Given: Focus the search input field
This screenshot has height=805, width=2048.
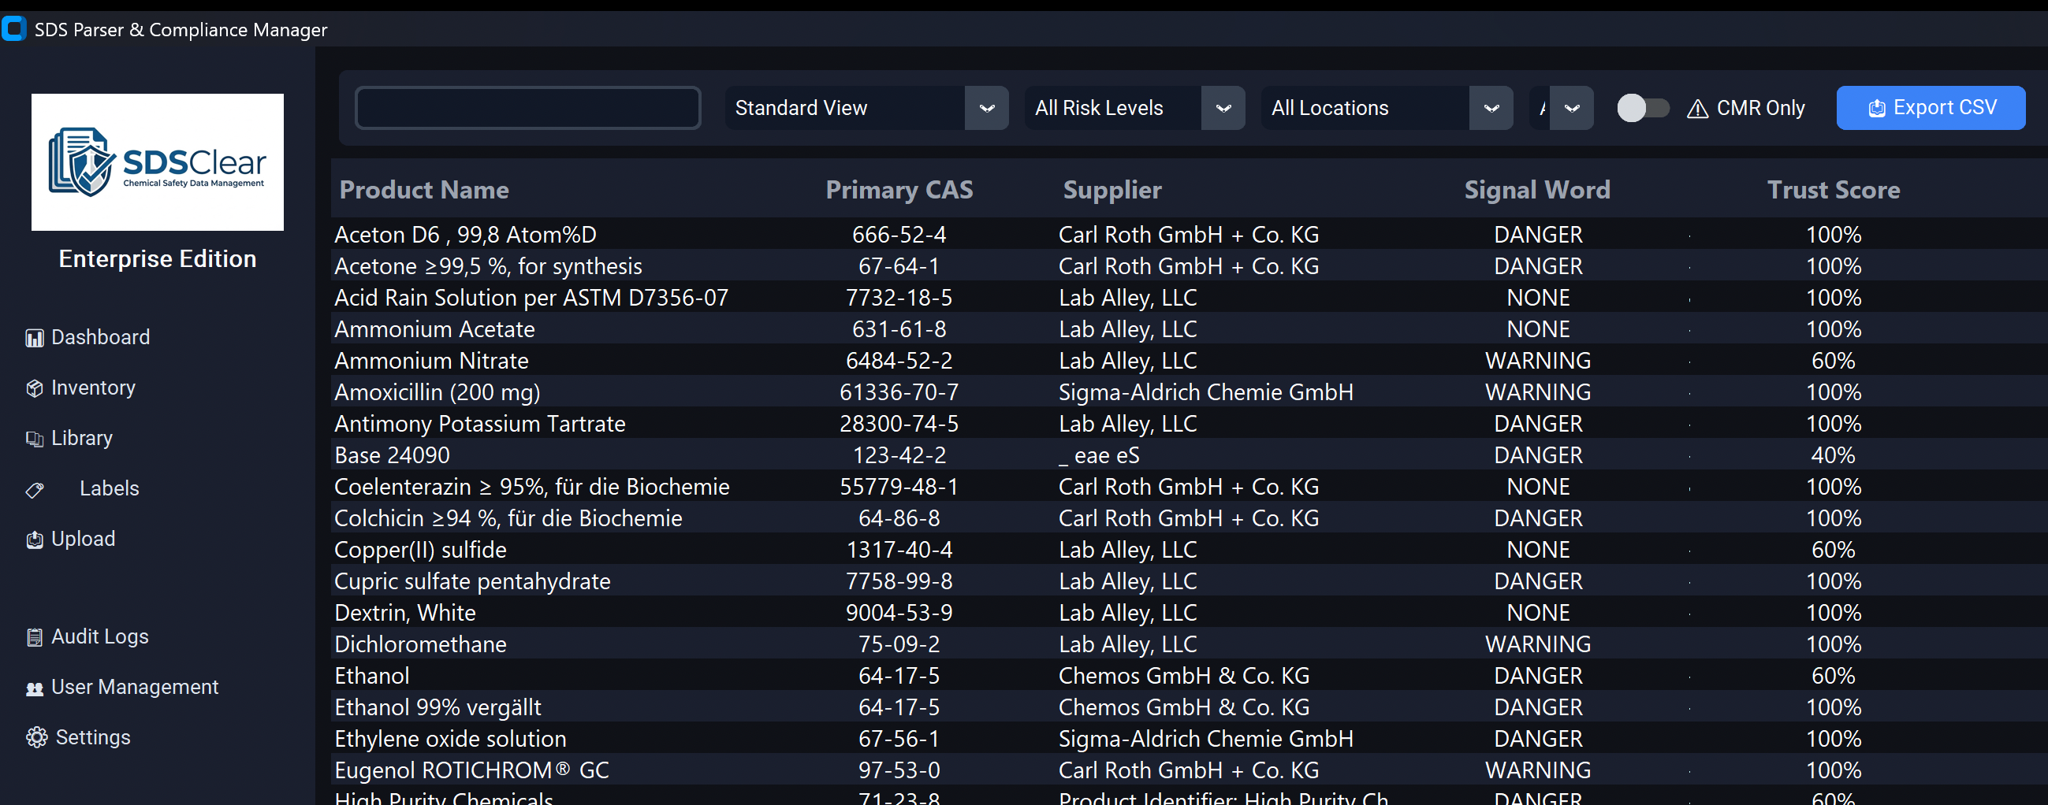Looking at the screenshot, I should coord(527,108).
